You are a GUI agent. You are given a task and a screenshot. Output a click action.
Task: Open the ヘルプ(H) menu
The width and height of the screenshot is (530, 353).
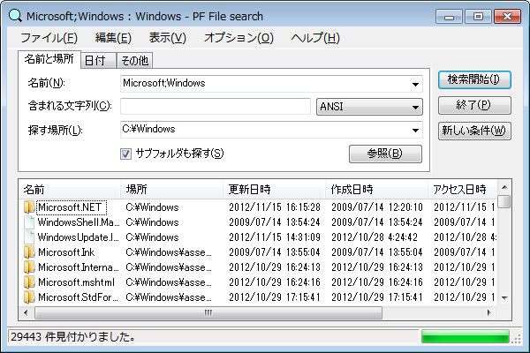coord(315,38)
